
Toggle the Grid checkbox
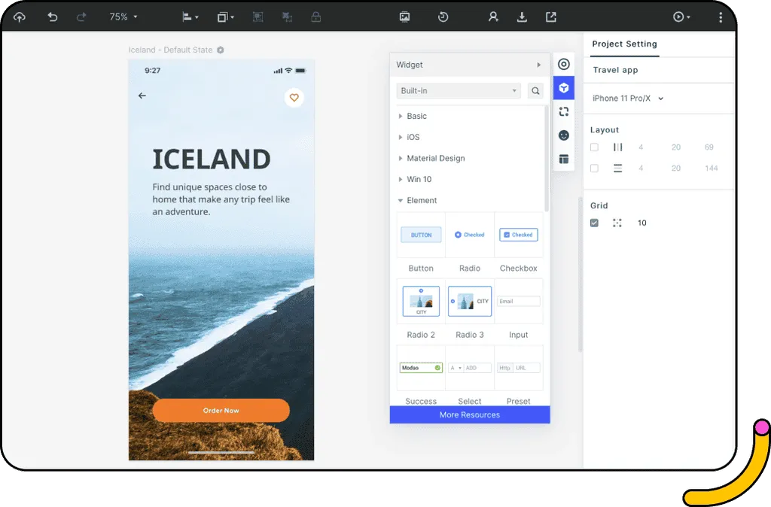tap(594, 223)
